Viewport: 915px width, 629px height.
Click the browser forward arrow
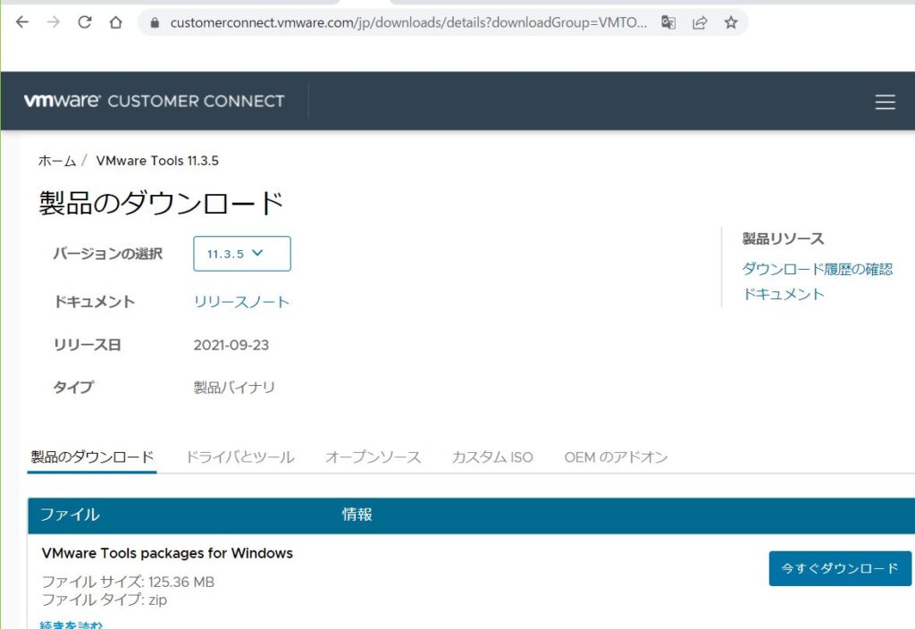click(53, 22)
